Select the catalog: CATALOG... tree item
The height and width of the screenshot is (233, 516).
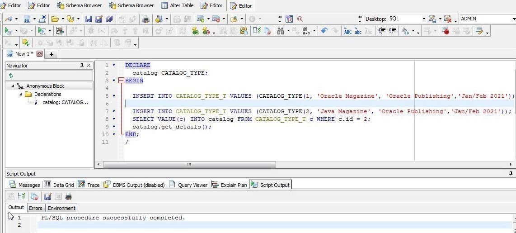(65, 102)
